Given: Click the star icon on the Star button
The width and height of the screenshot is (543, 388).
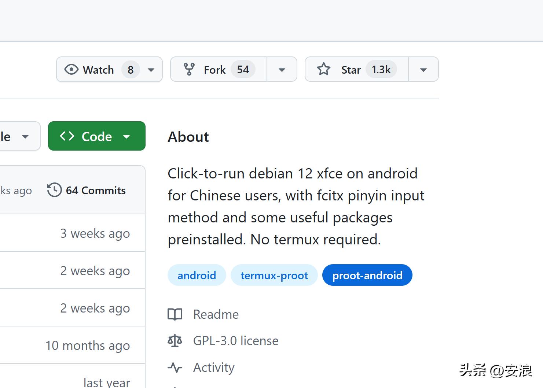Looking at the screenshot, I should 324,69.
